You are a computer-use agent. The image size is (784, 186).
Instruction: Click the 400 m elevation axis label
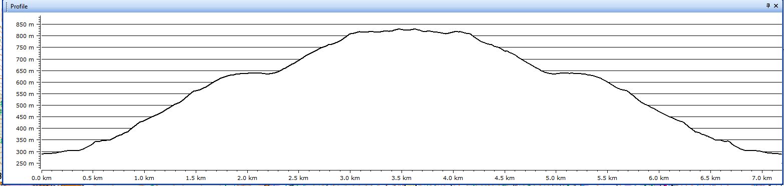(25, 128)
